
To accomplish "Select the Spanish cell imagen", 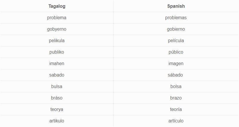I will pyautogui.click(x=176, y=63).
